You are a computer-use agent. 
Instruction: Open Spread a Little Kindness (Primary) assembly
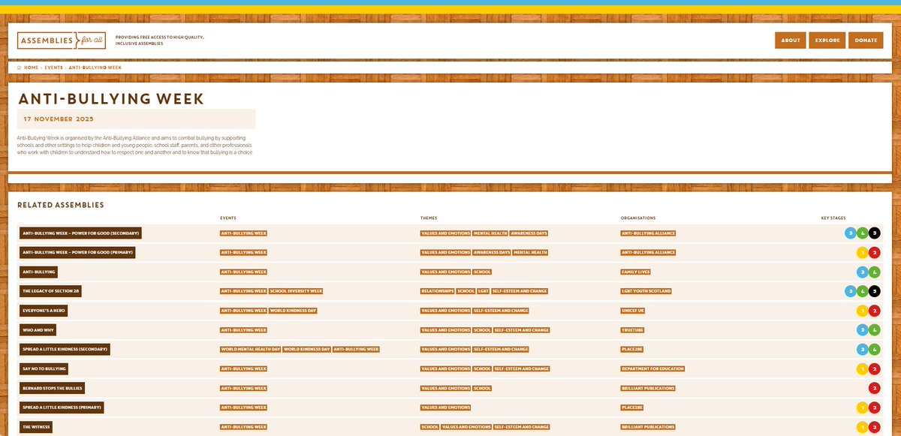coord(62,407)
